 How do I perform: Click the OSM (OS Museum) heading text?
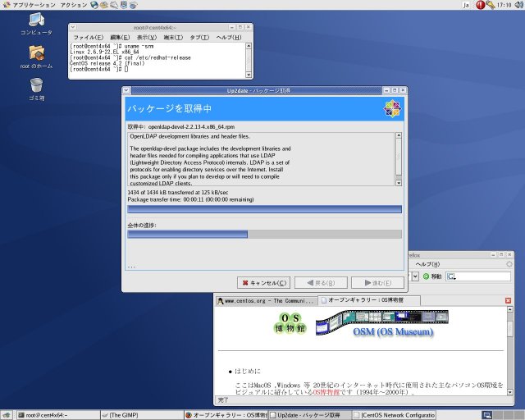pyautogui.click(x=393, y=331)
